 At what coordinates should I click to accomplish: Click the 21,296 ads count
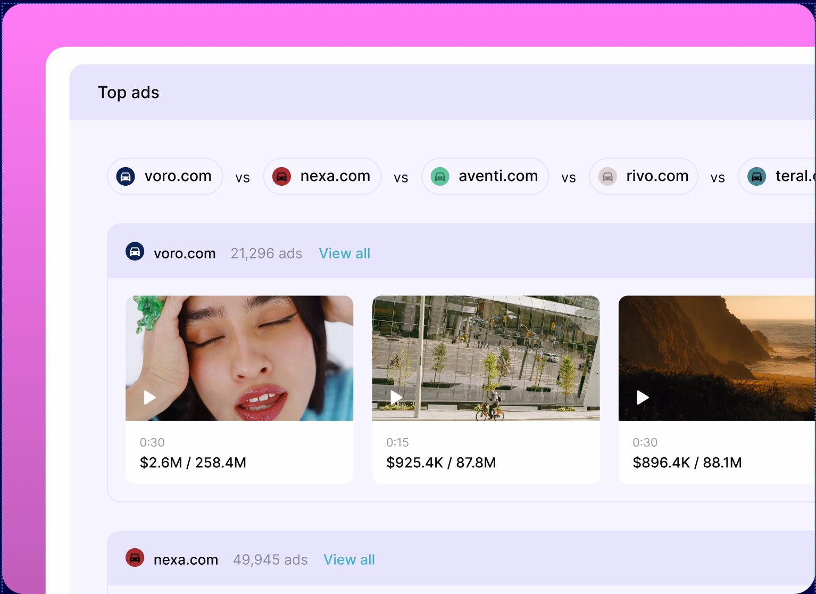pyautogui.click(x=267, y=253)
